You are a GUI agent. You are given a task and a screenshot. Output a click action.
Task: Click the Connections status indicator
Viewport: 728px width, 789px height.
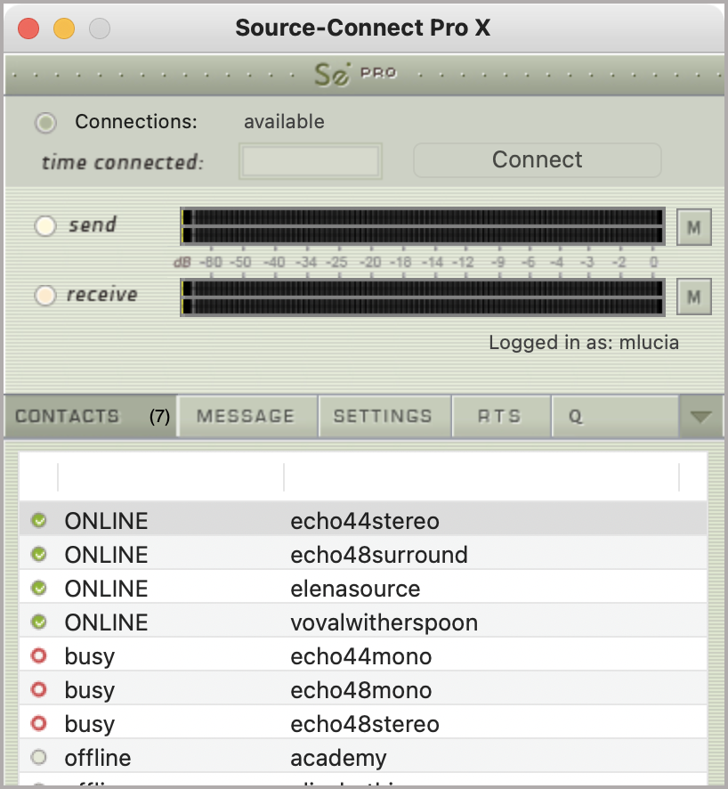click(x=45, y=123)
